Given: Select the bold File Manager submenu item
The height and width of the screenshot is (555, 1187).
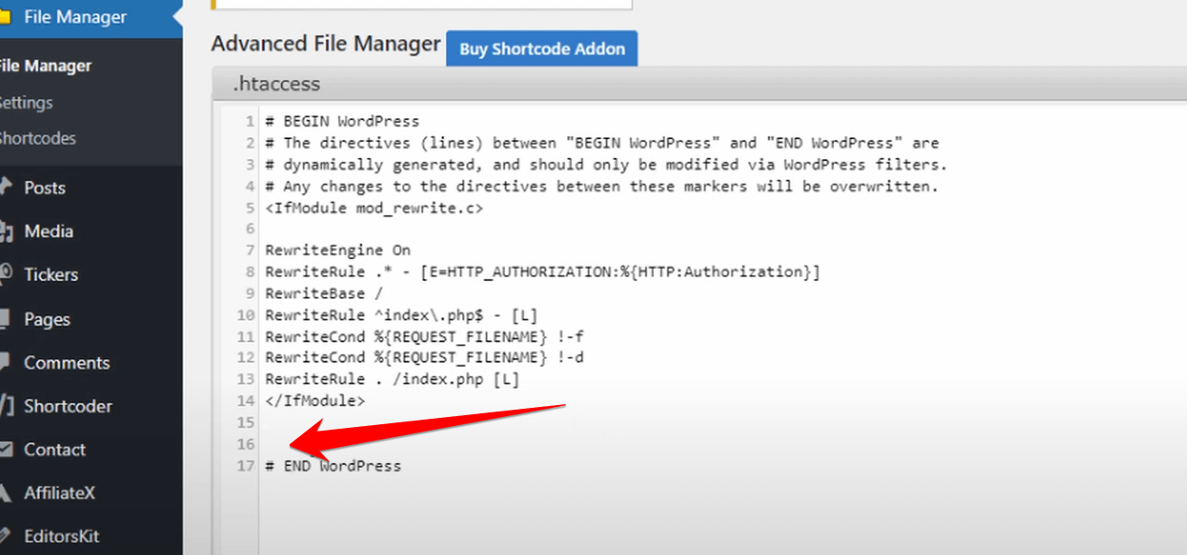Looking at the screenshot, I should click(x=45, y=65).
